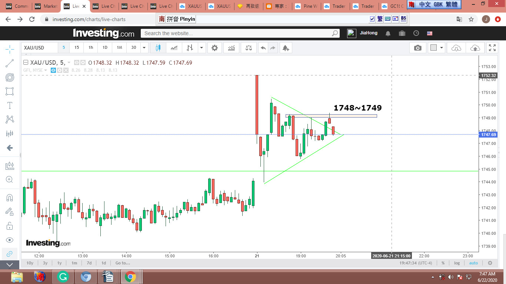The image size is (506, 284).
Task: Open XAU/USD series format settings
Action: click(83, 62)
